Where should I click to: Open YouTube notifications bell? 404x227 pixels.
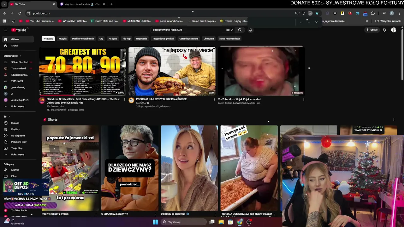pyautogui.click(x=384, y=30)
